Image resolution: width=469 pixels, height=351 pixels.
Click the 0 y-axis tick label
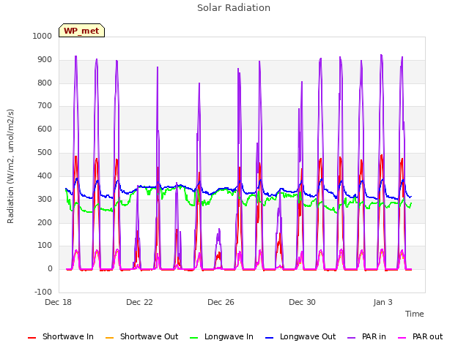tap(50, 268)
